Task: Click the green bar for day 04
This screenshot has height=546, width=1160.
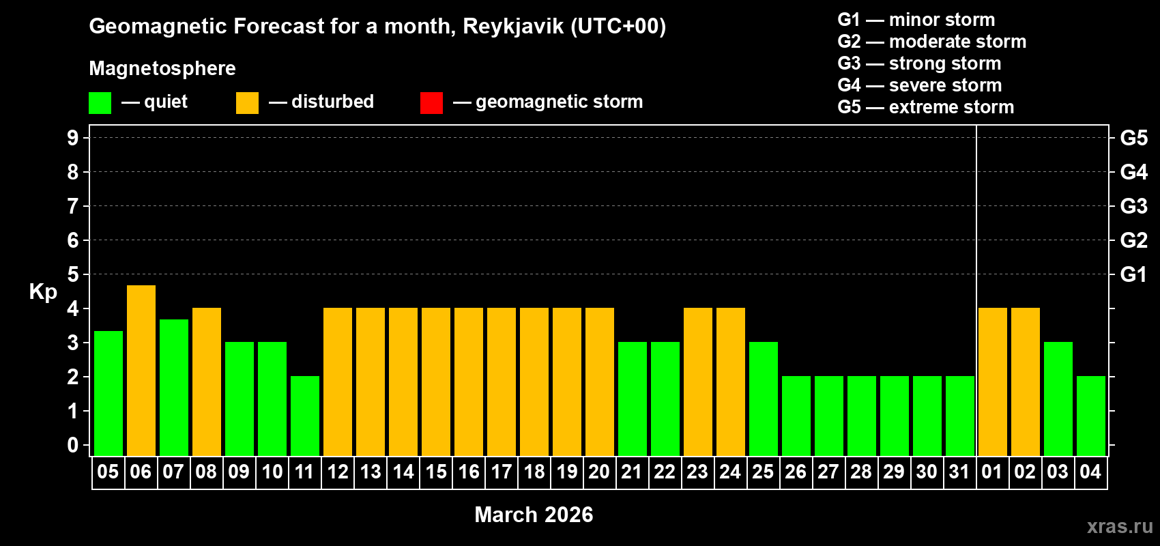Action: coord(1091,416)
